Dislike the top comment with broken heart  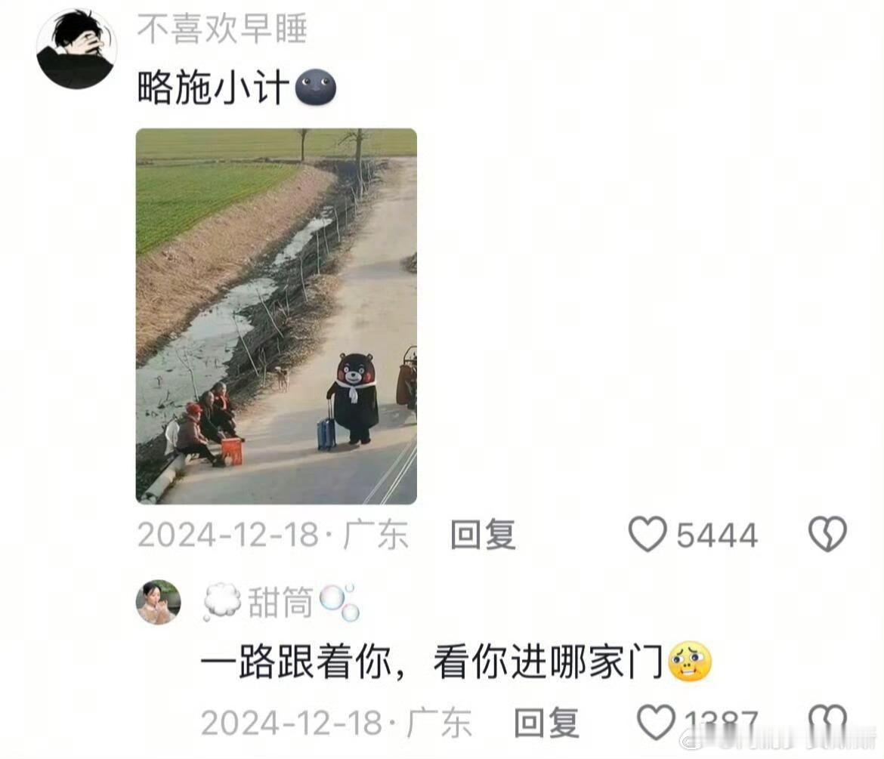coord(827,534)
